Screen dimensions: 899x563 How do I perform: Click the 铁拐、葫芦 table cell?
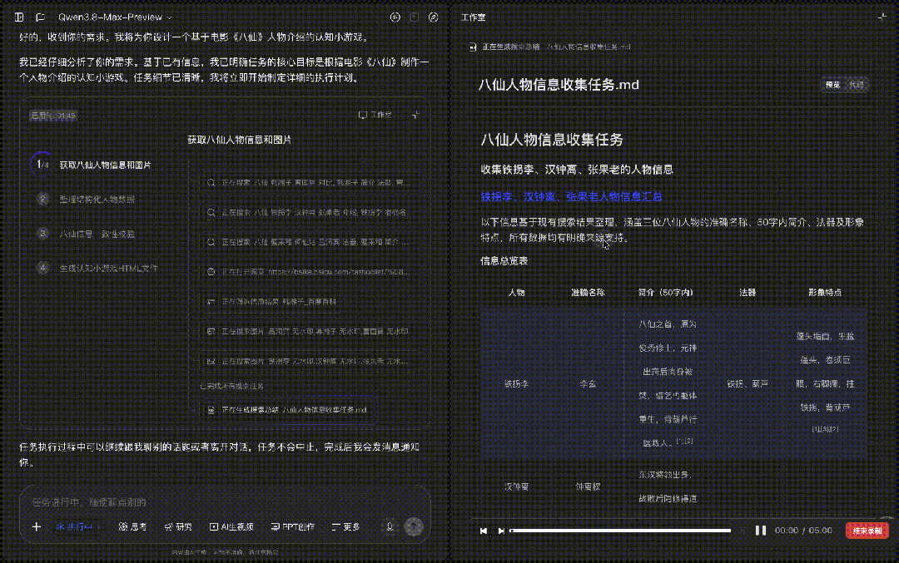click(748, 383)
